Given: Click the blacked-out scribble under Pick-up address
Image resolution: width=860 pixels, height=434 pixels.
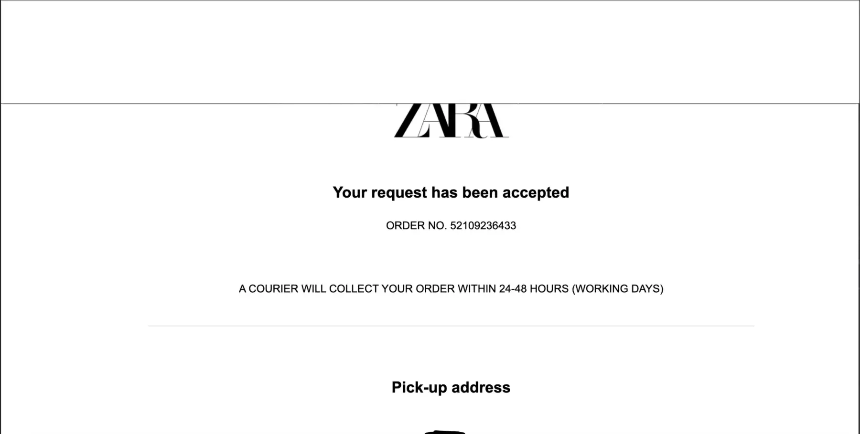Looking at the screenshot, I should [x=445, y=432].
